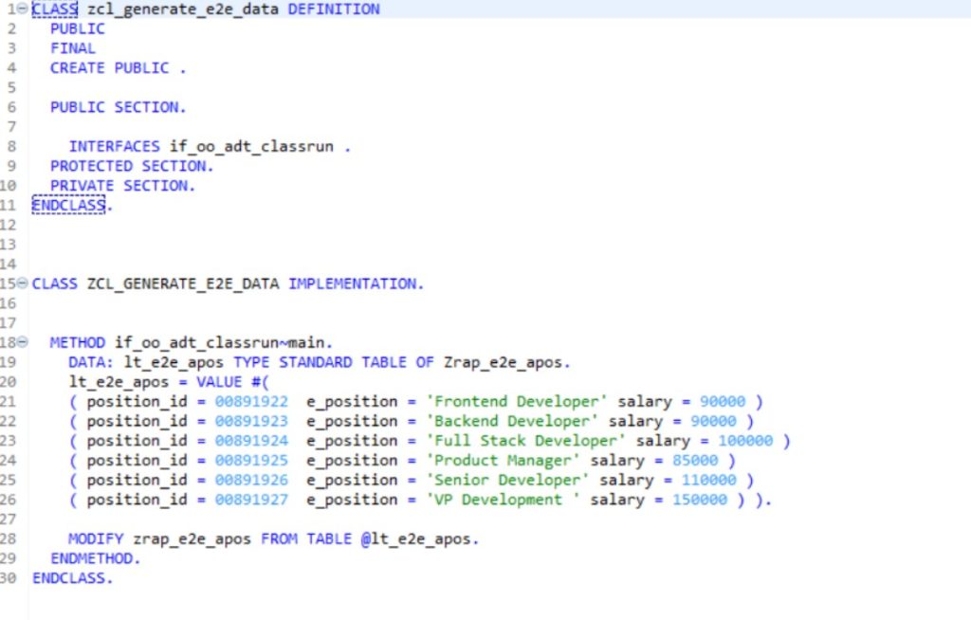Click the 'Product Manager' string literal

[x=503, y=460]
